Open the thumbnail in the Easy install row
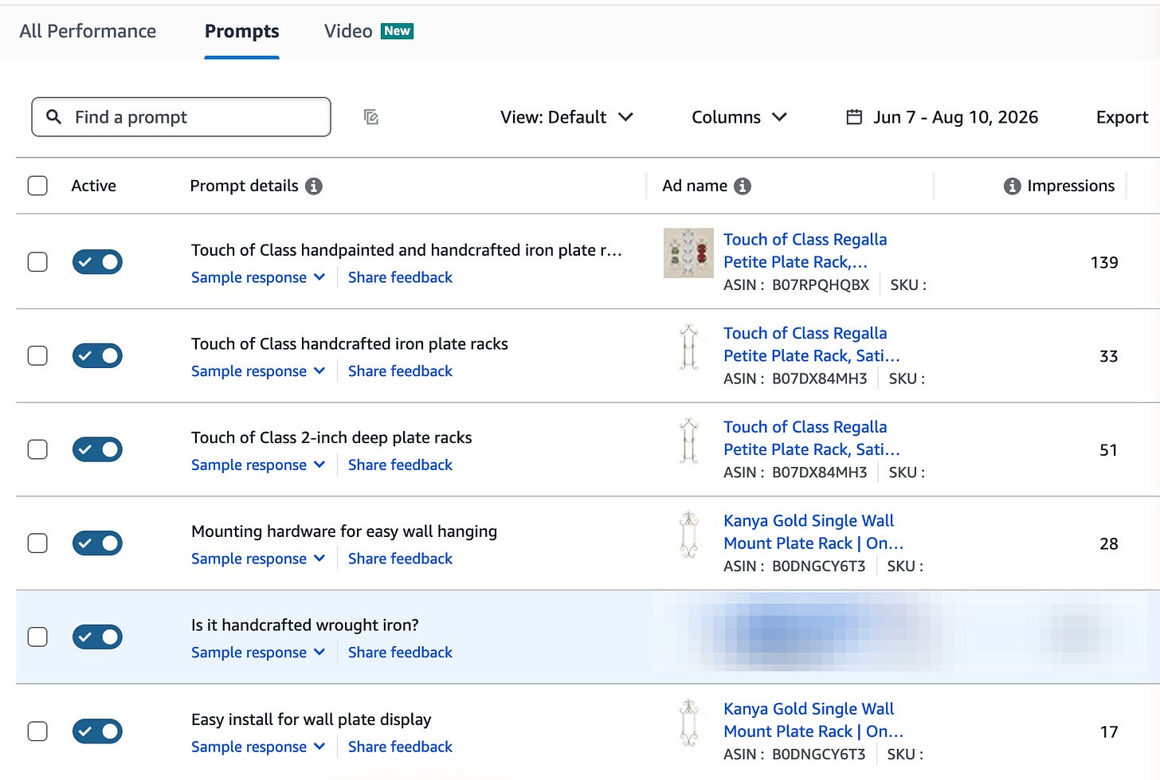The width and height of the screenshot is (1160, 780). [688, 723]
